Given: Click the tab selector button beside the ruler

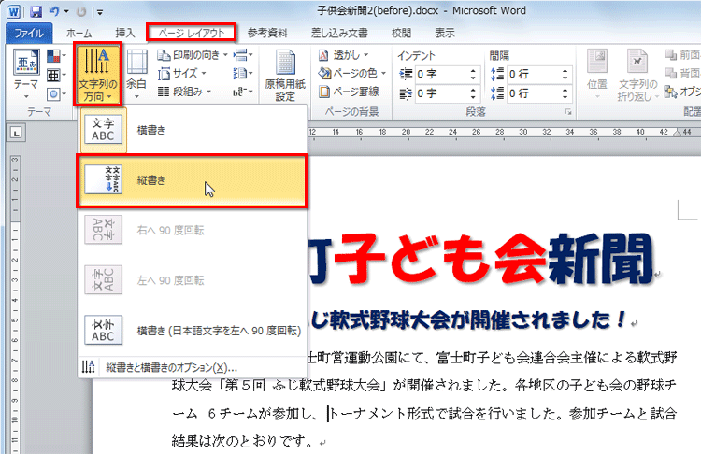Looking at the screenshot, I should (x=16, y=133).
